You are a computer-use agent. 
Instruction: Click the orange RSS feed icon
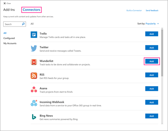tap(34, 76)
